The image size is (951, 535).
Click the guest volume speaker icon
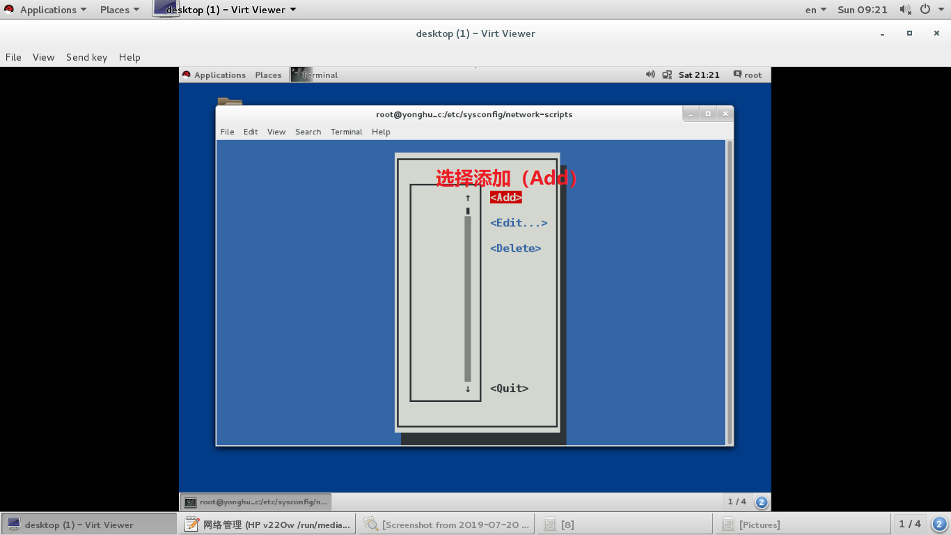(650, 75)
